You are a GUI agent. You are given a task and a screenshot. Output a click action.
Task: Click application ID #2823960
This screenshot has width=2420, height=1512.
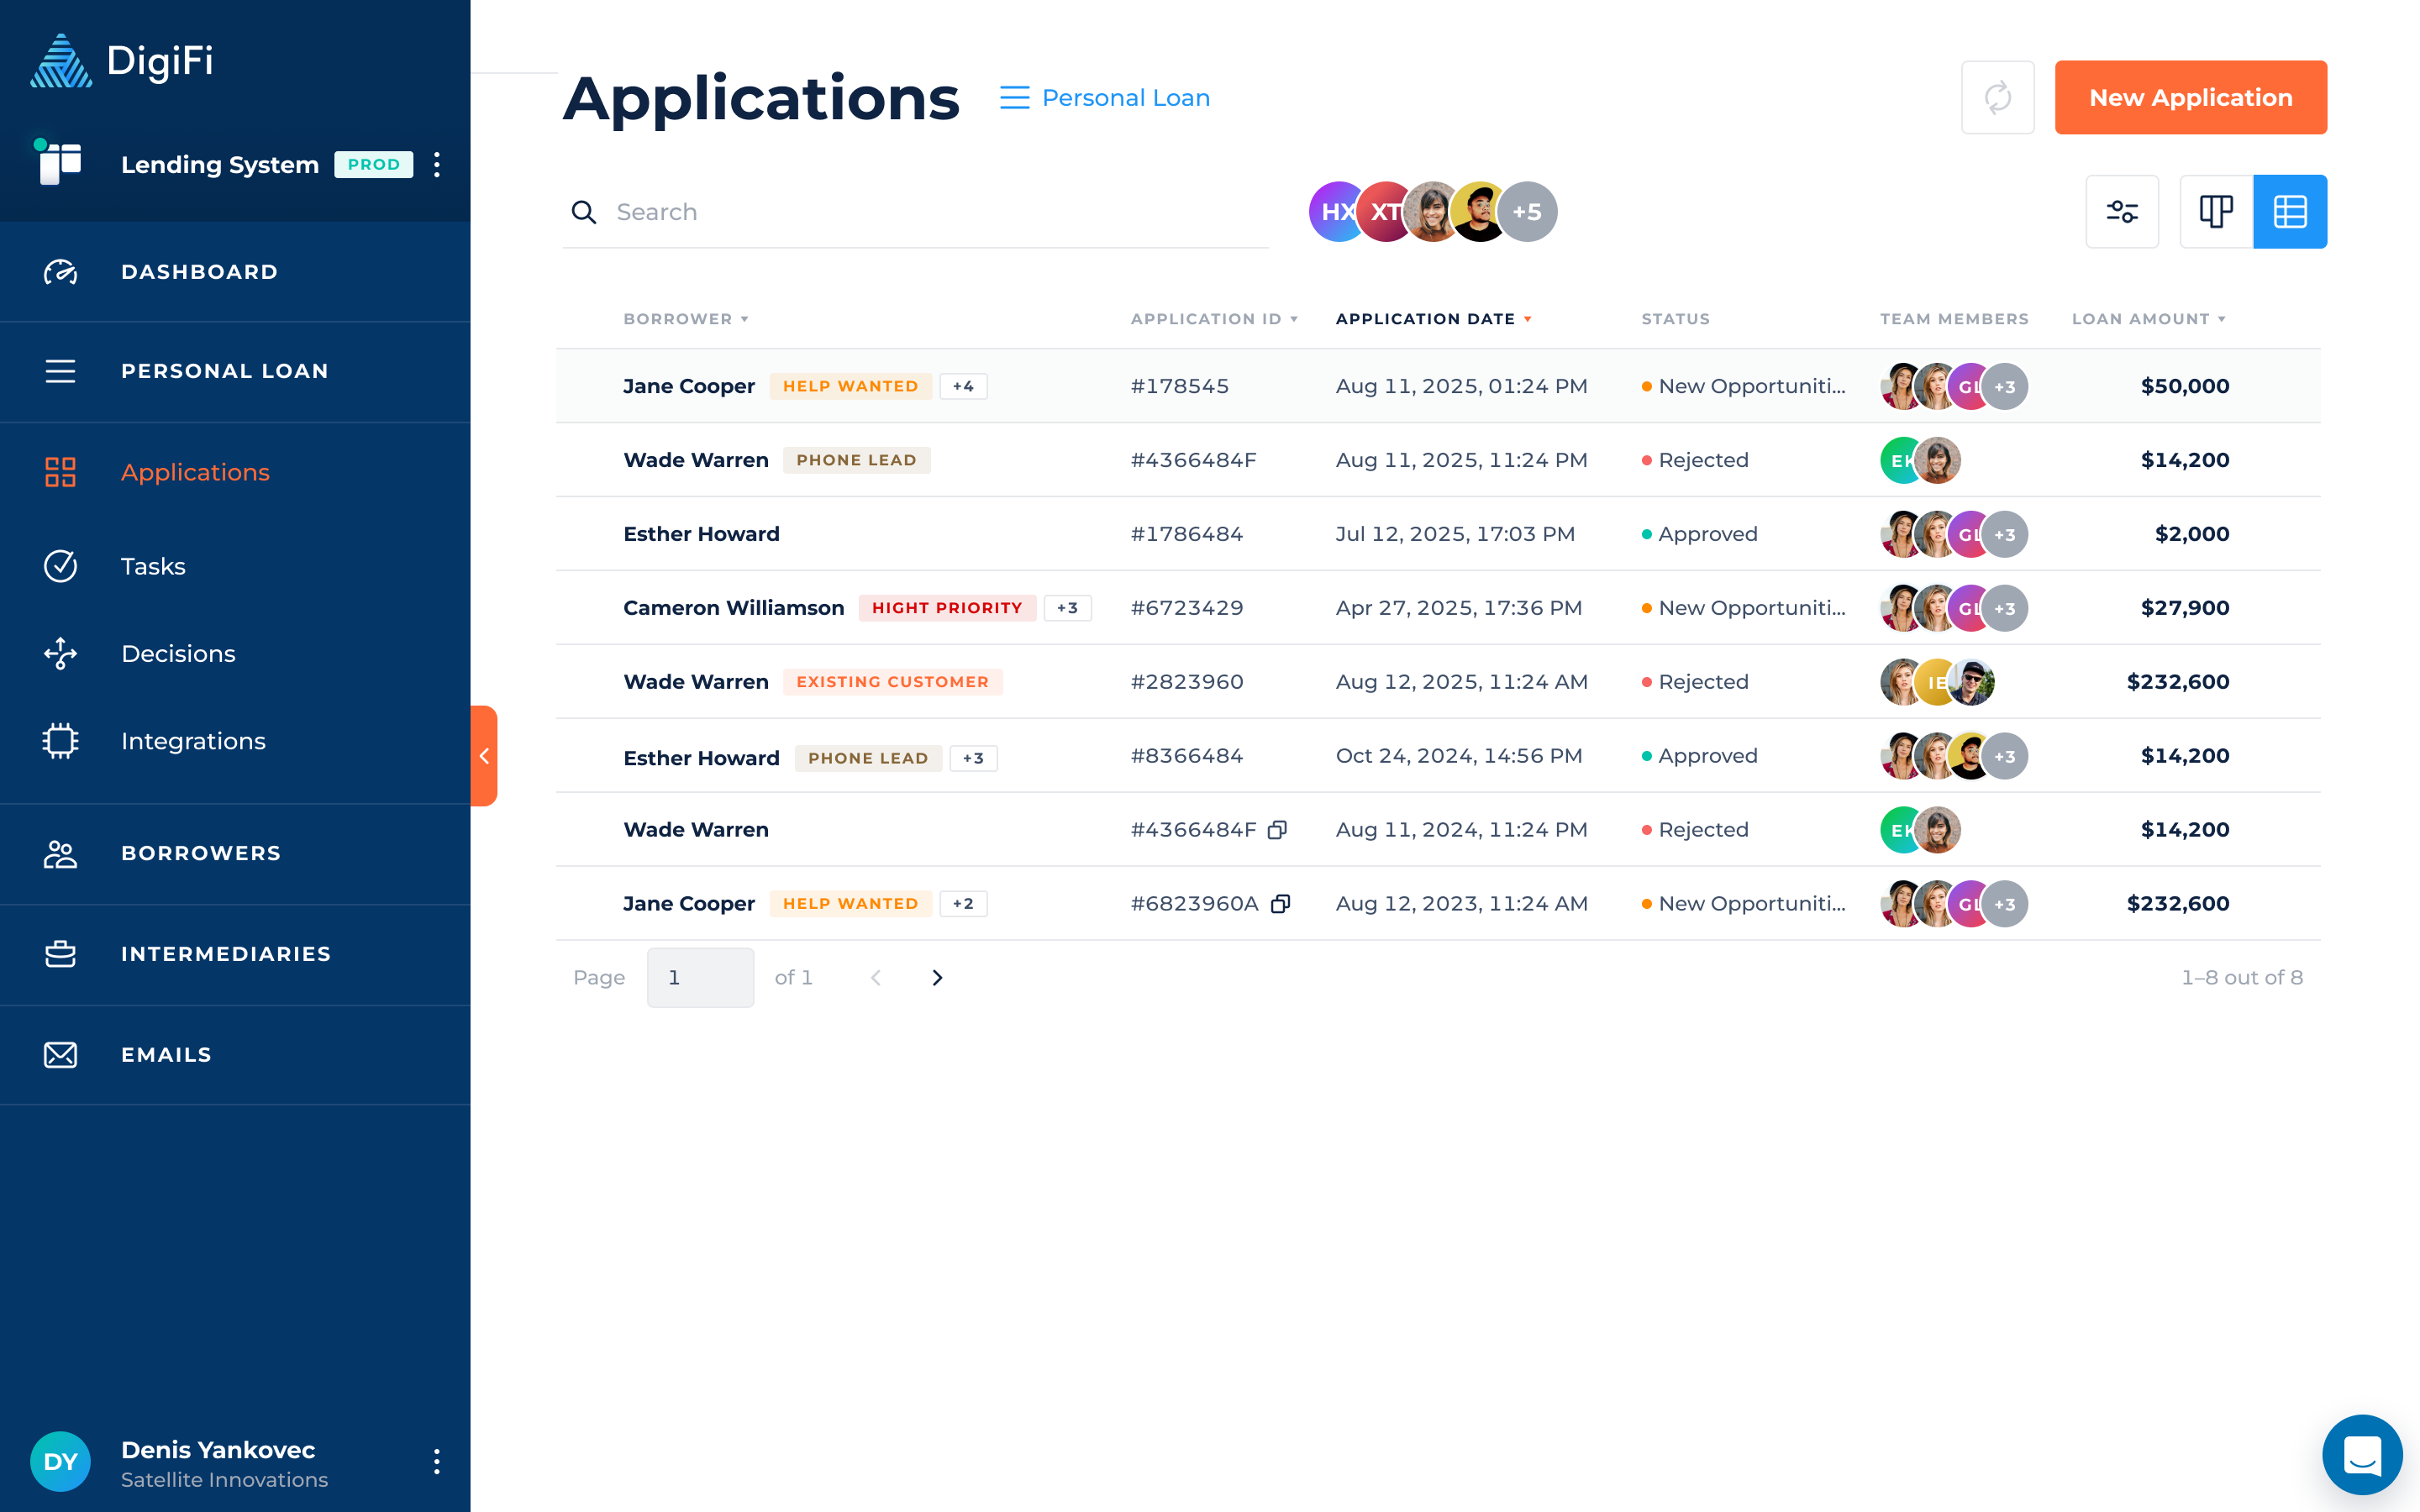(x=1186, y=682)
